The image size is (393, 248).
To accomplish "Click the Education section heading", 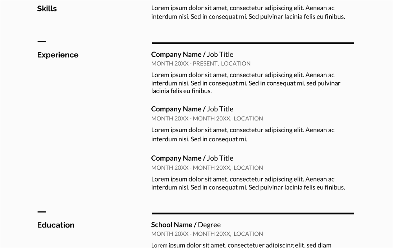I will 56,225.
